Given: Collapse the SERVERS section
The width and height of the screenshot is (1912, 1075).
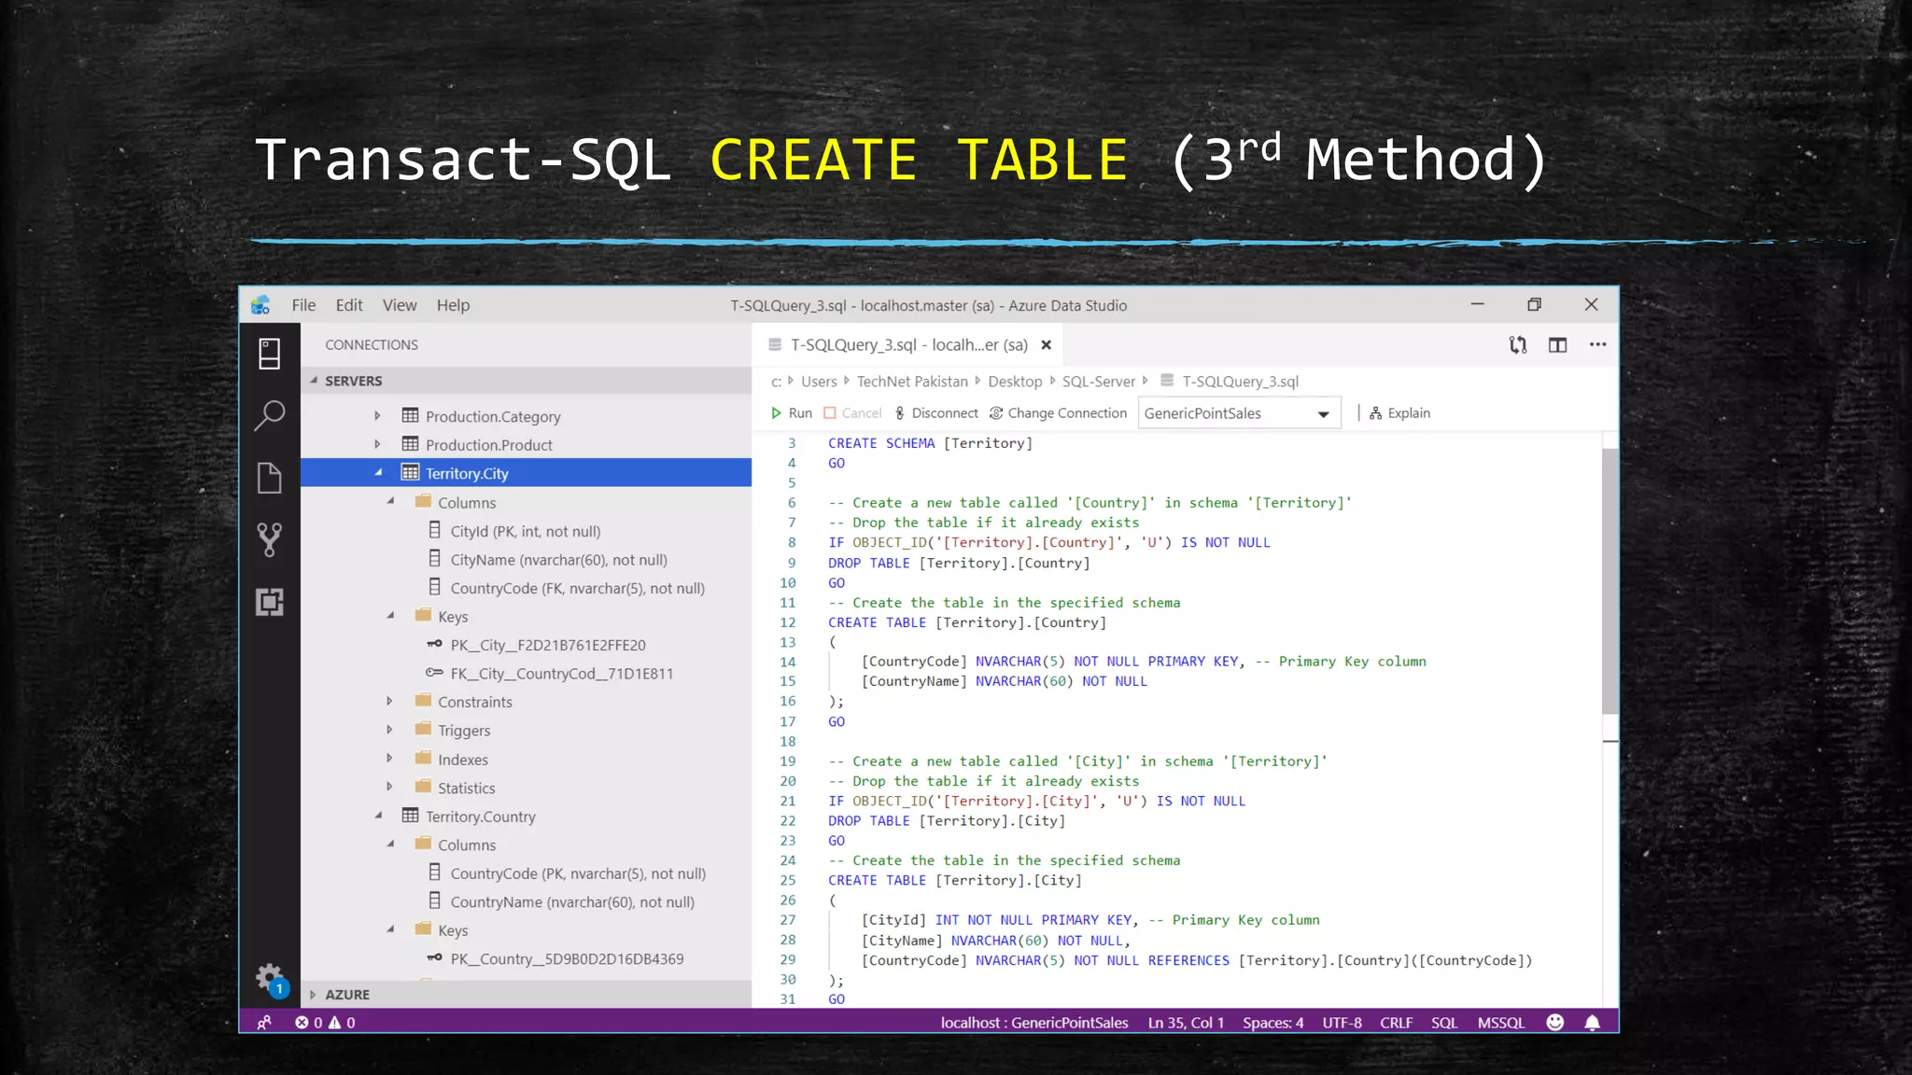Looking at the screenshot, I should (314, 381).
